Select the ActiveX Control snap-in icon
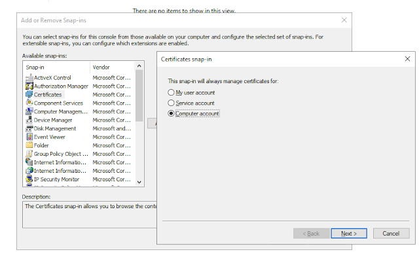 (29, 78)
